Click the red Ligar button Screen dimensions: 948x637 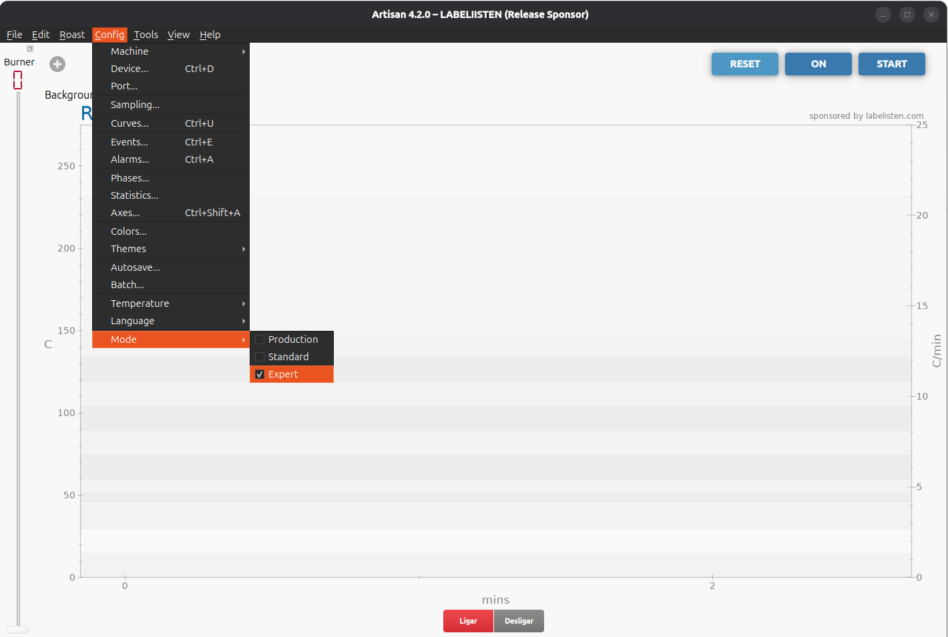(x=468, y=621)
